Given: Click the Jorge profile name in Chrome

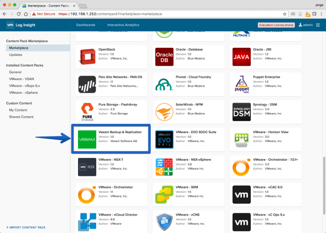Looking at the screenshot, I should point(319,5).
